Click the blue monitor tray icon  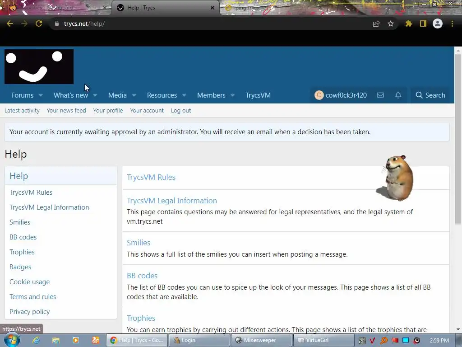coord(406,340)
